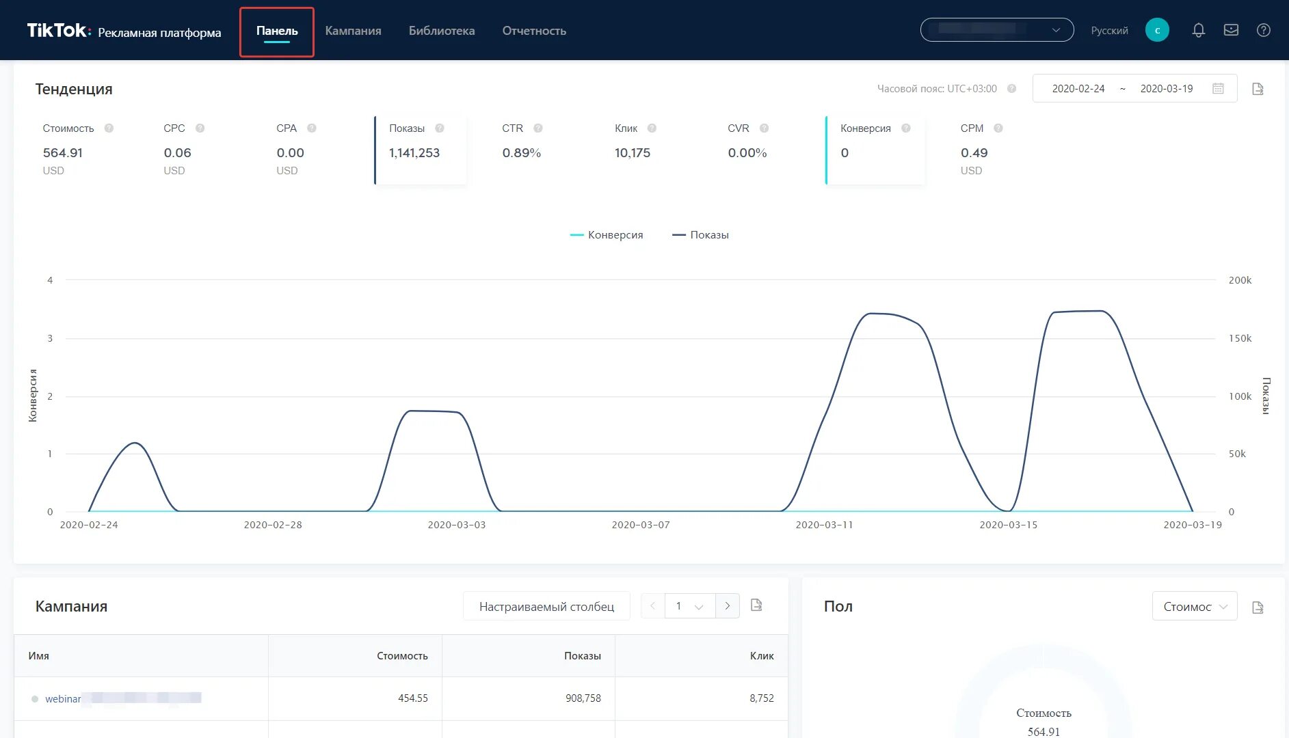This screenshot has width=1289, height=738.
Task: Open the Русский language selector
Action: [x=1109, y=31]
